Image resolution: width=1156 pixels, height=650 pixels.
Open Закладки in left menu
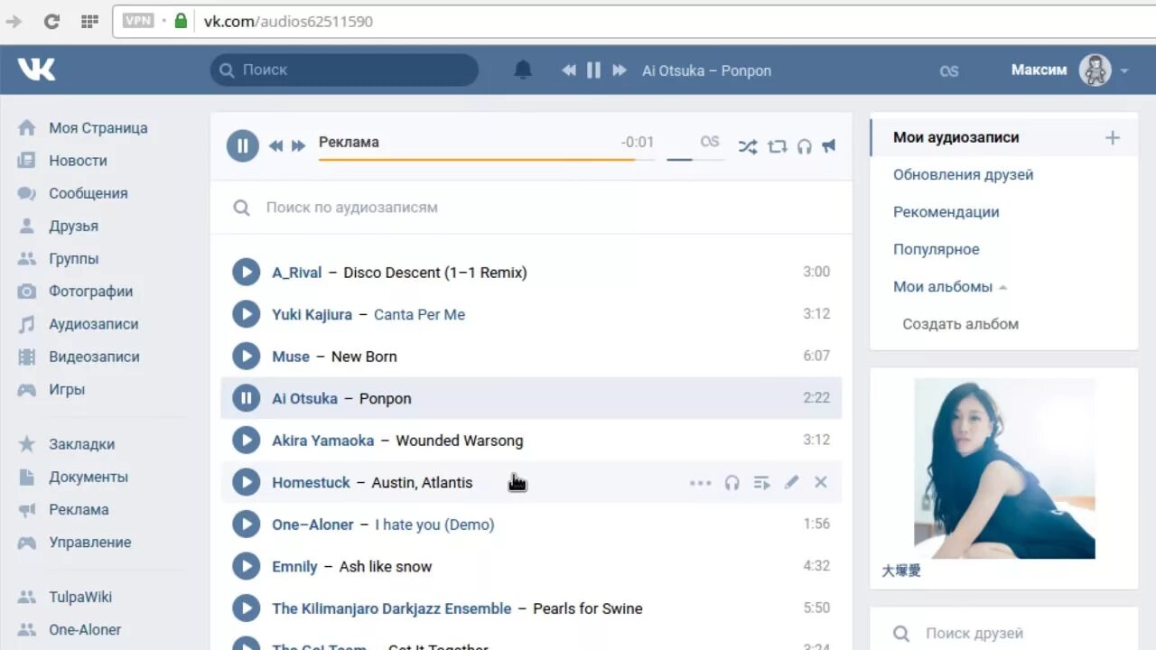[82, 444]
